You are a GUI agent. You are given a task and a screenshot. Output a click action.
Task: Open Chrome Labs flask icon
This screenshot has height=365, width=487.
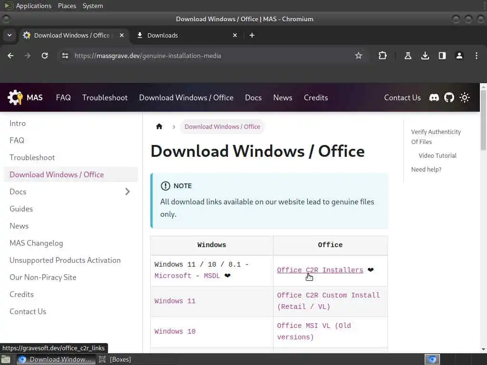(408, 56)
